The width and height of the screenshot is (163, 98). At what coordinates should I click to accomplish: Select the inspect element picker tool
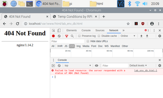[x=54, y=30]
